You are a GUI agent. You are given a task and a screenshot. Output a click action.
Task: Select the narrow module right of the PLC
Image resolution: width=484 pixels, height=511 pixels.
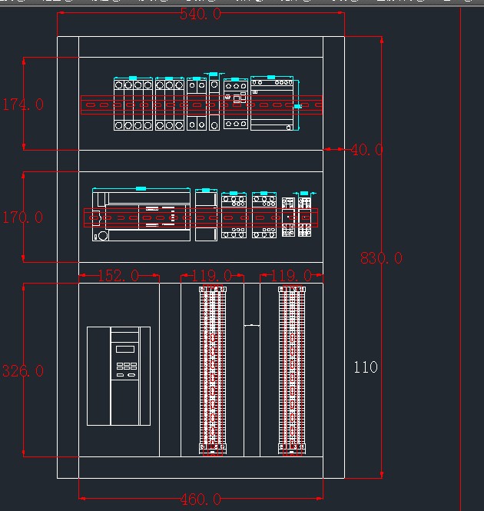pos(206,216)
